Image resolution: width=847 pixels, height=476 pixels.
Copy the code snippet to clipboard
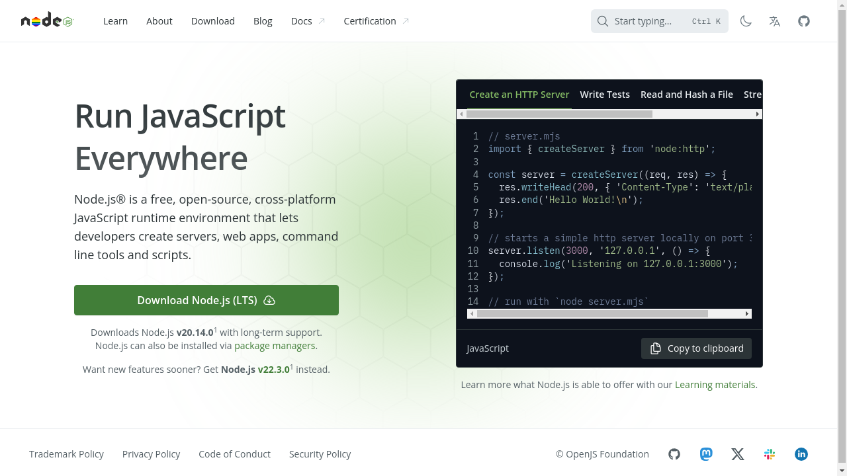[696, 348]
